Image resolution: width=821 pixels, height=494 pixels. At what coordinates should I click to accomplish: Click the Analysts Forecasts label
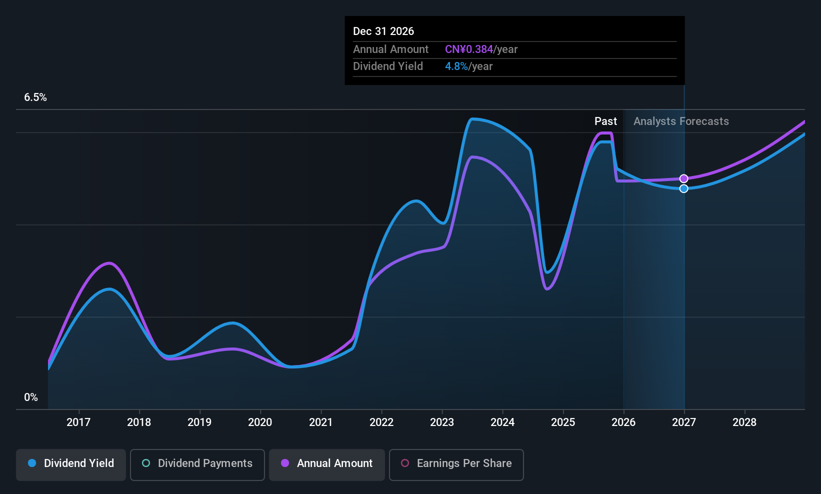pyautogui.click(x=681, y=121)
